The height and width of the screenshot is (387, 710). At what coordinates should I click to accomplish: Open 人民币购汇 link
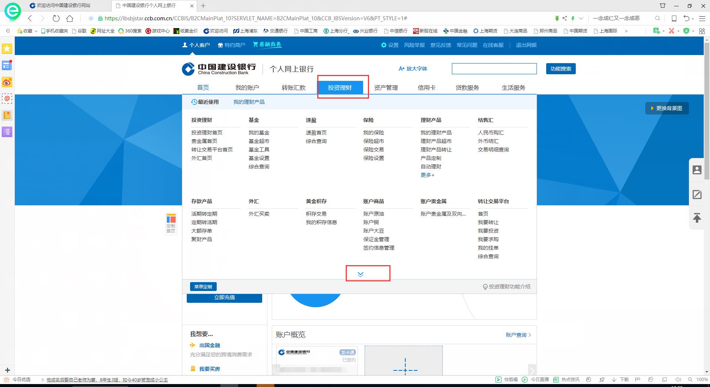(x=491, y=133)
